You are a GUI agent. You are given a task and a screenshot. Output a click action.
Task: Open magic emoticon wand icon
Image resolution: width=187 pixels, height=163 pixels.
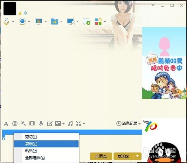[x=24, y=124]
